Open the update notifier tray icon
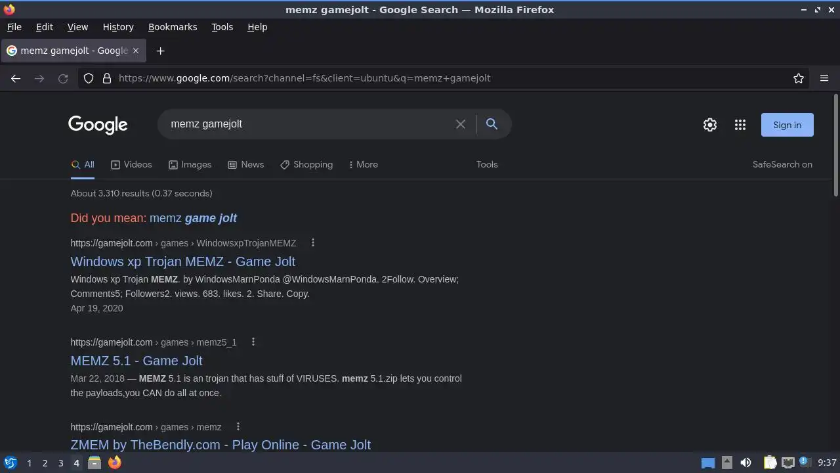 (x=805, y=462)
